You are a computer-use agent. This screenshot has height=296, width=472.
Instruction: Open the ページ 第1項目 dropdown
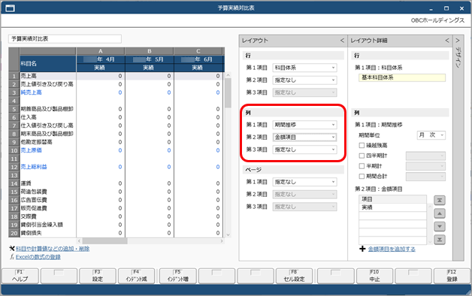point(304,182)
